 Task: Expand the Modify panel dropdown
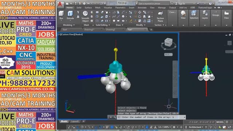(x=141, y=25)
